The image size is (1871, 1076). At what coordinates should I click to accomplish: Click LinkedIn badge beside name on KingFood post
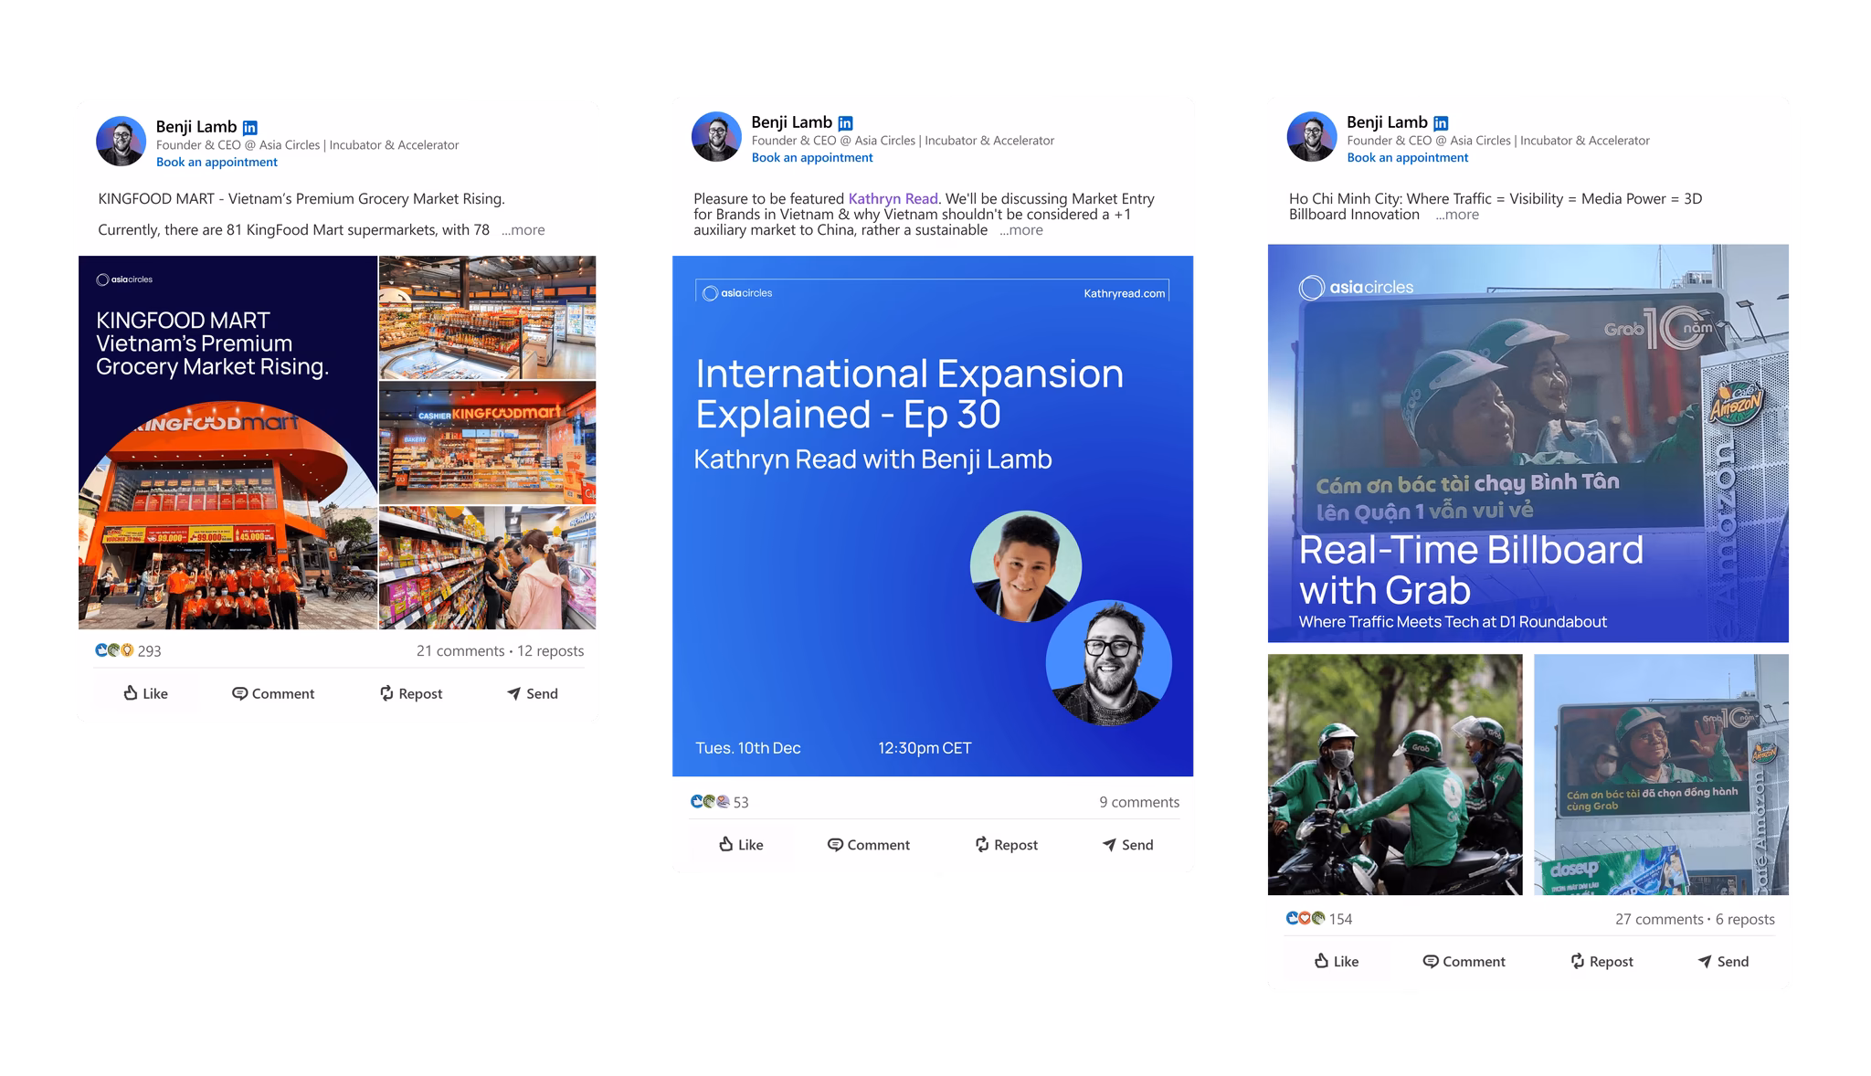point(250,128)
